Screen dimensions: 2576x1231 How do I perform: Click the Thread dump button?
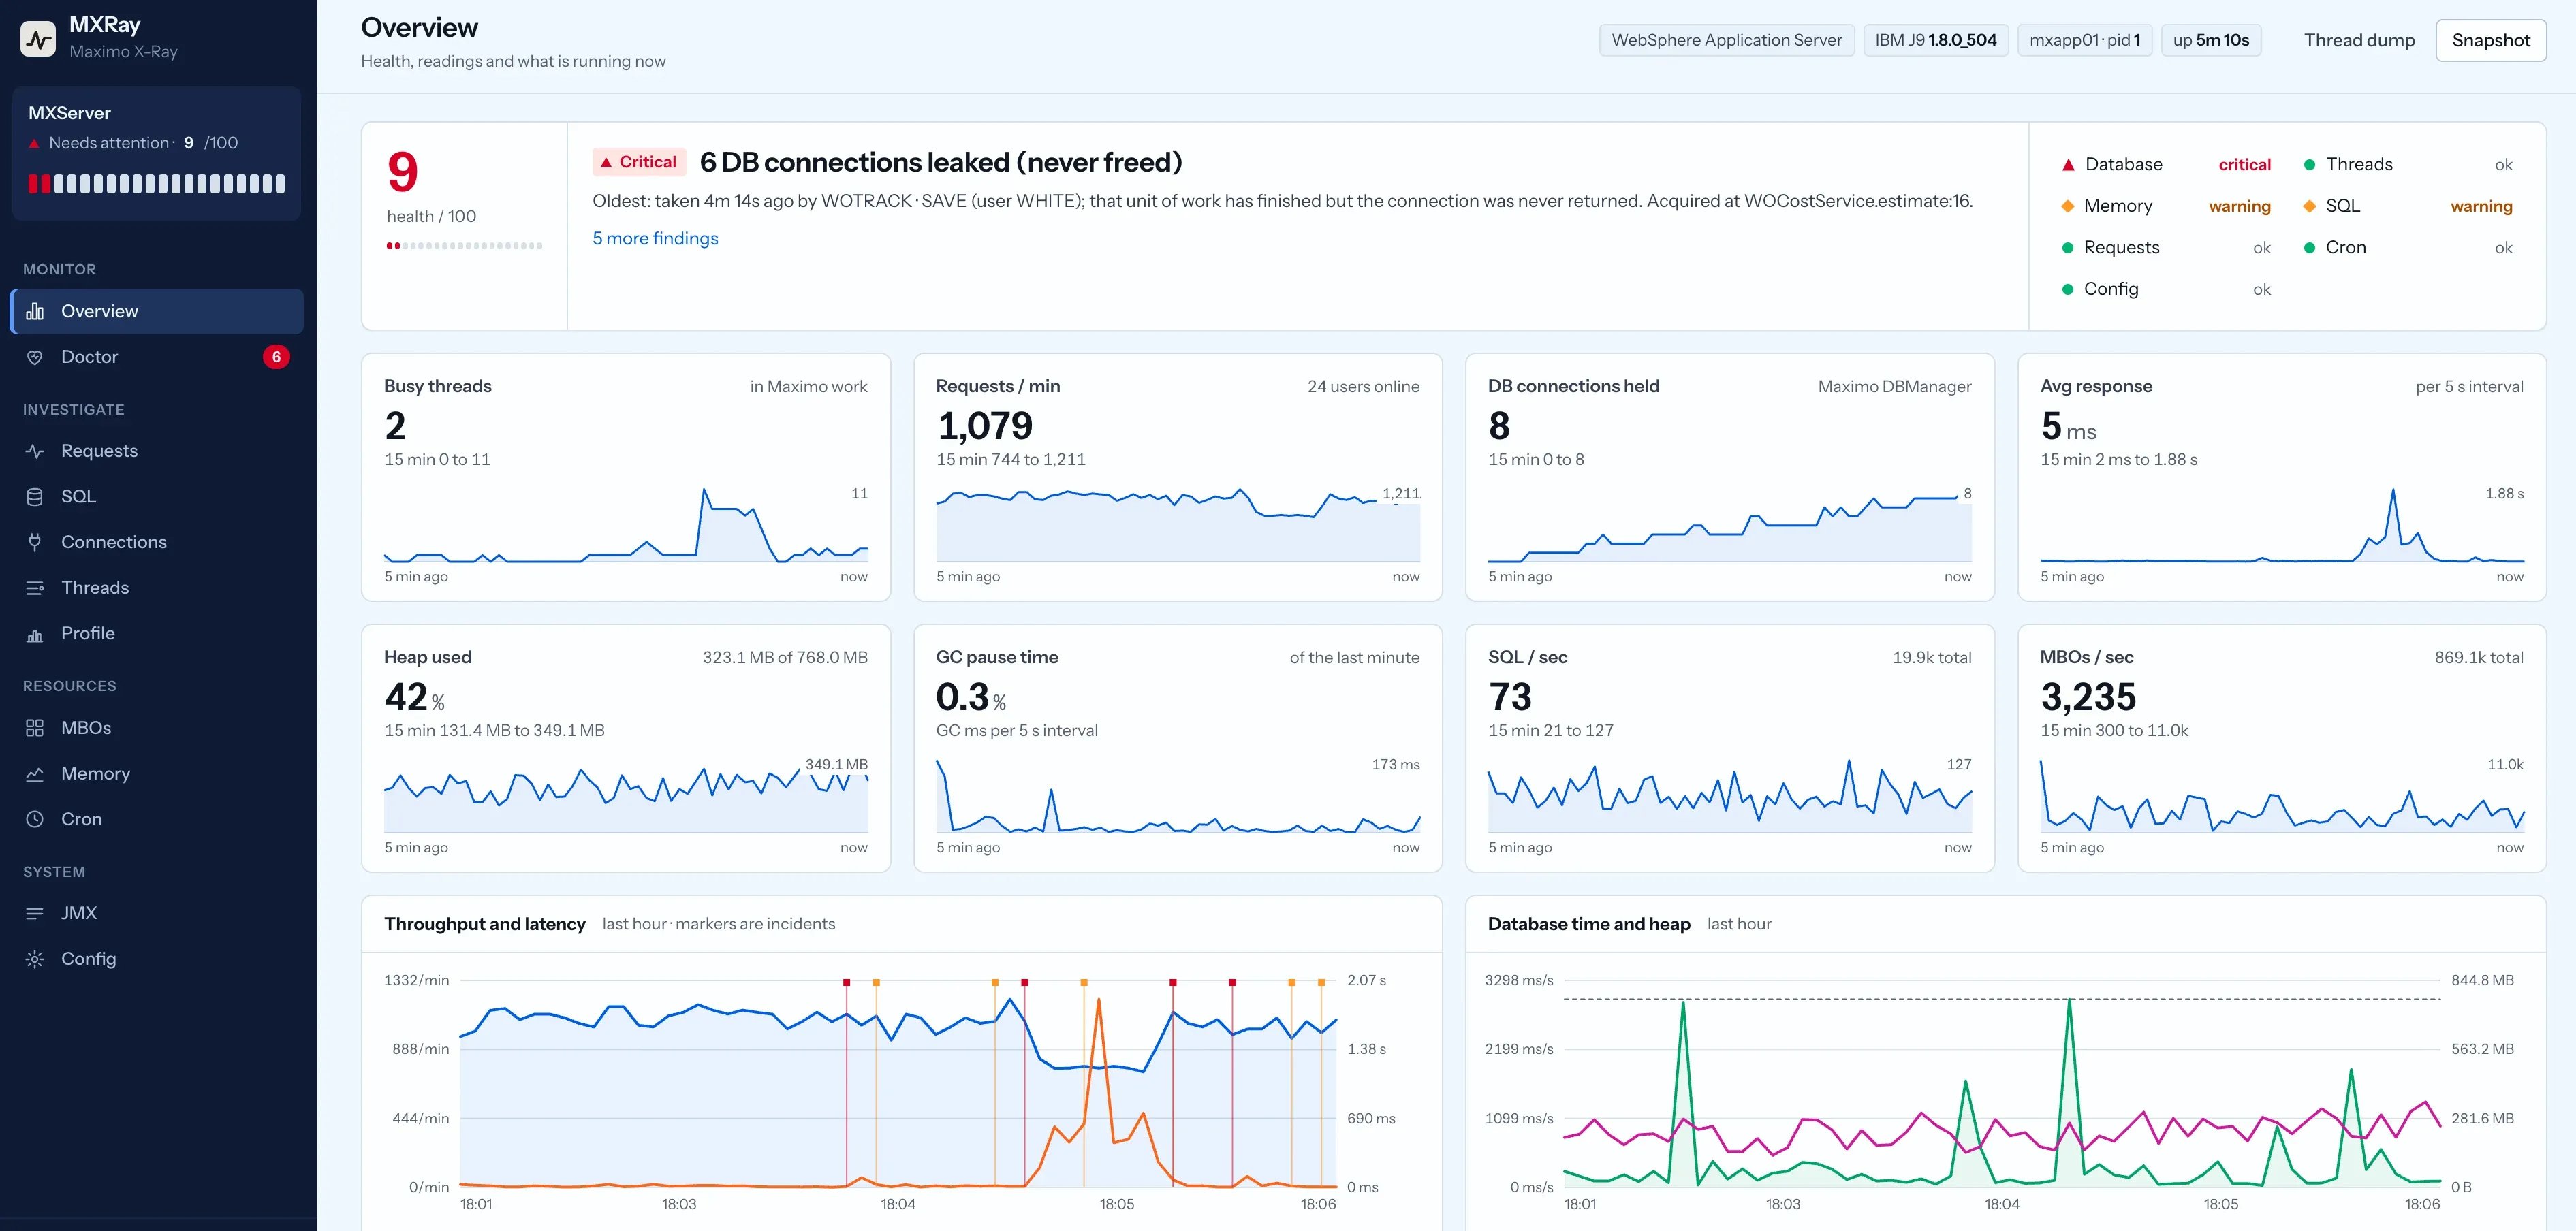(2359, 40)
